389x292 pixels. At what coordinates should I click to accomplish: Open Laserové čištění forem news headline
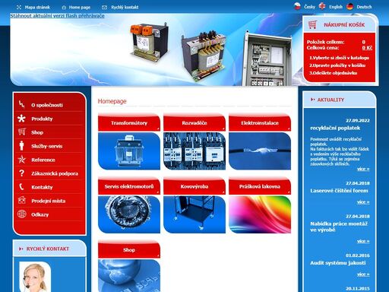coord(339,191)
